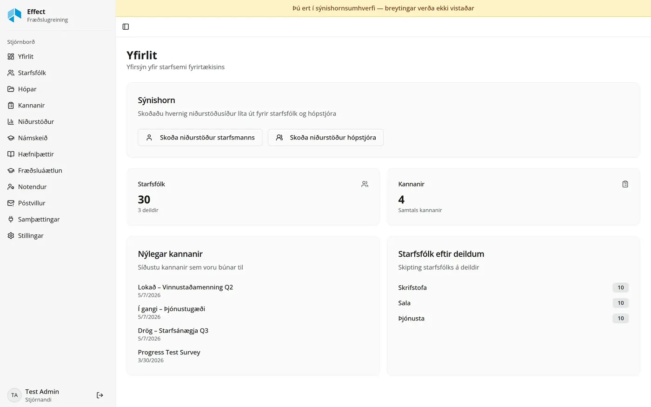This screenshot has height=407, width=651.
Task: Select Póstvillur in the sidebar
Action: [58, 203]
